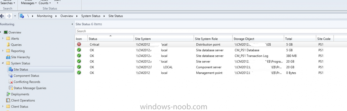Click the Client Status folder icon
Screen dimensions: 347x111
click(8, 107)
